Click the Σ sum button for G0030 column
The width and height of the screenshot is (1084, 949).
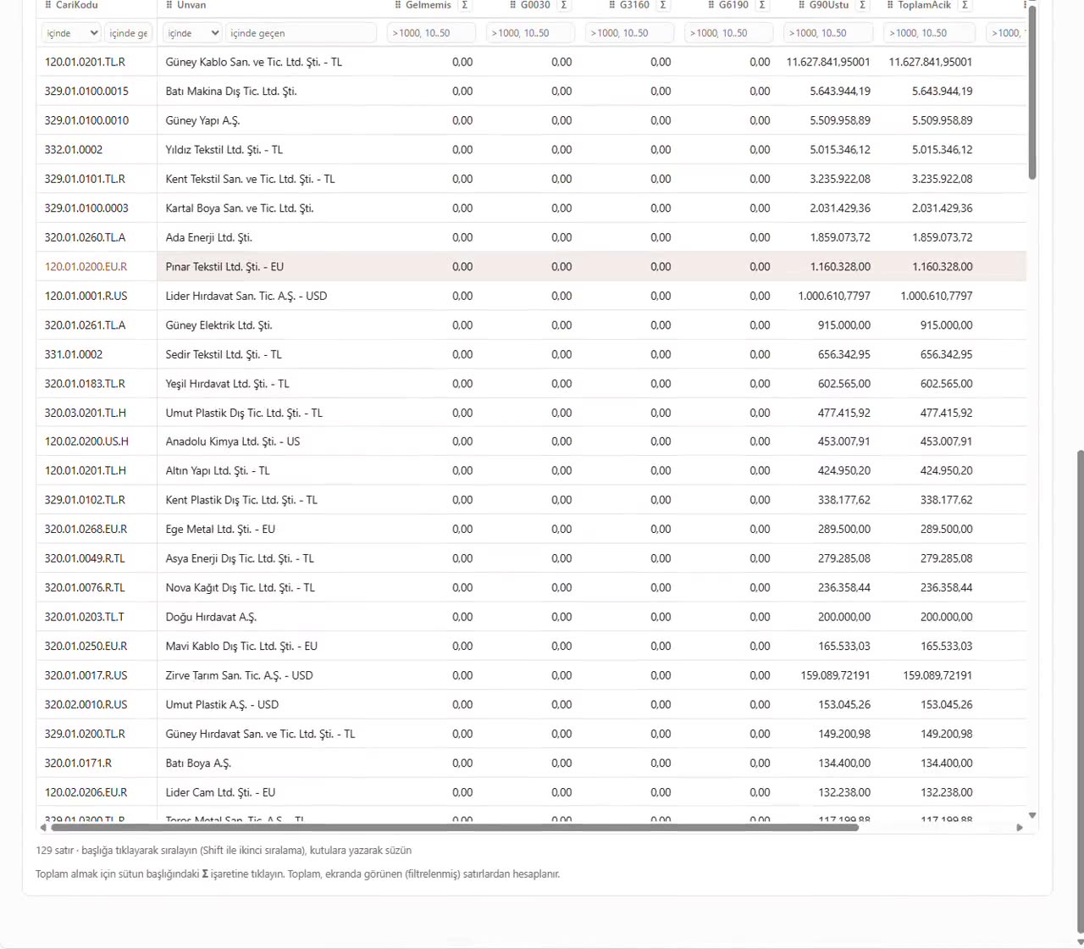click(x=564, y=5)
